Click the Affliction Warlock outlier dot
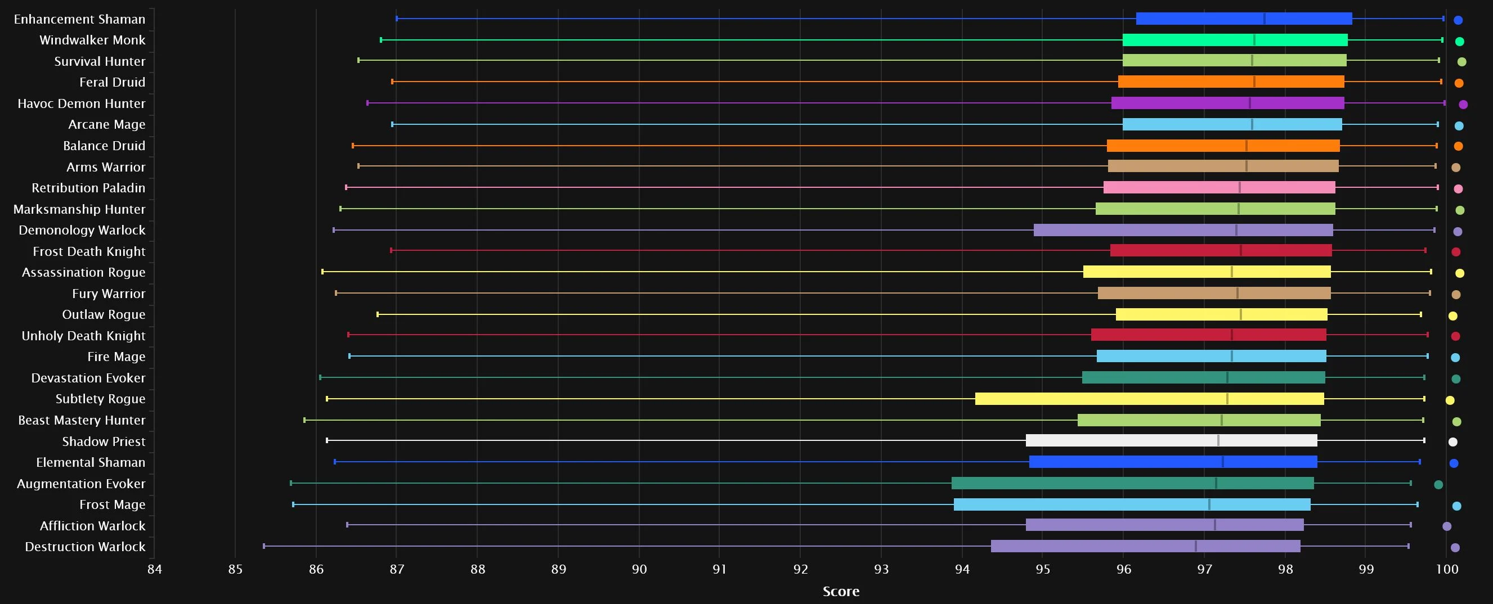Image resolution: width=1493 pixels, height=604 pixels. pos(1447,526)
